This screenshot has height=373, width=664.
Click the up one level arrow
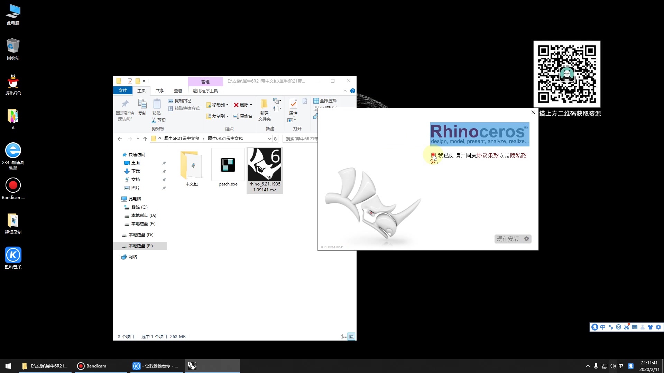145,138
